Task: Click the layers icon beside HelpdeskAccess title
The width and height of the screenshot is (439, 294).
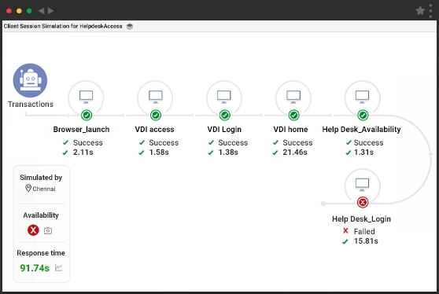Action: [130, 26]
